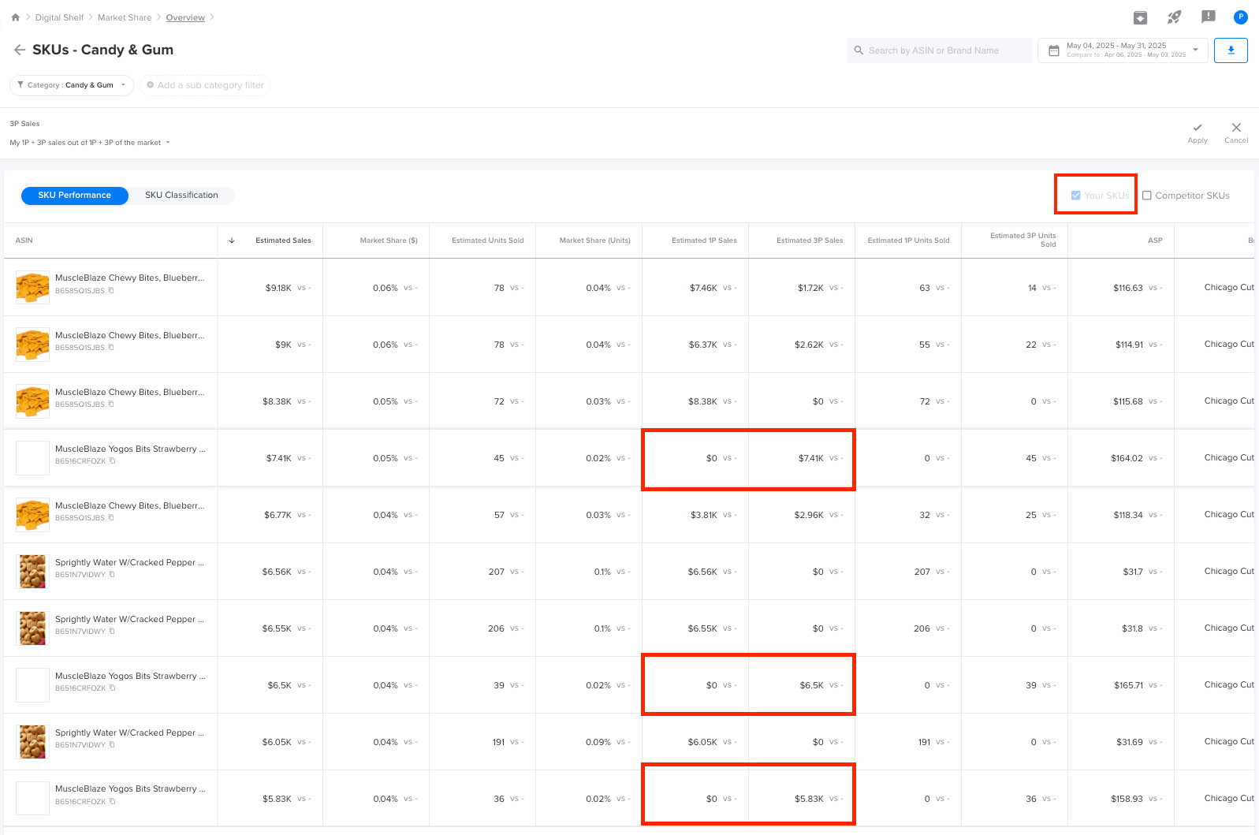1259x835 pixels.
Task: Click the Estimated 1P Sales column header
Action: tap(704, 240)
